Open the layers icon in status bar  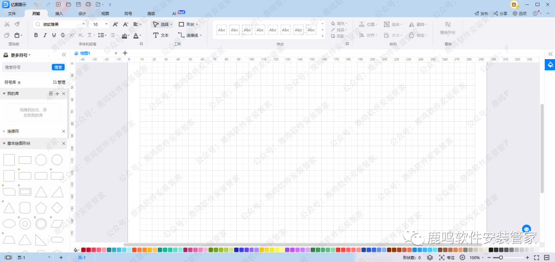(x=430, y=257)
